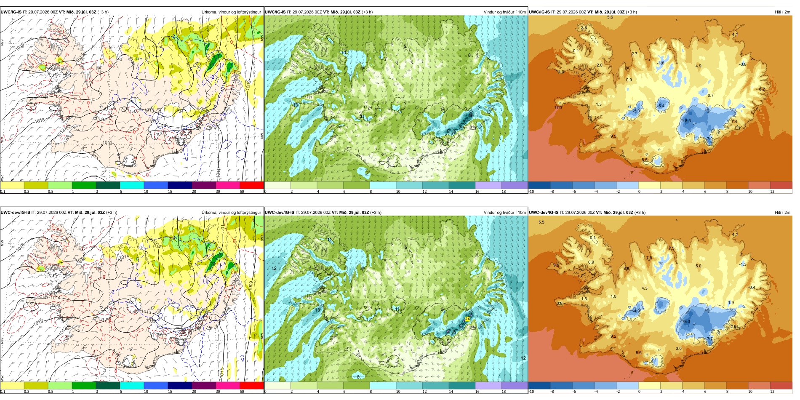Click palest 0 swatch in UWC-dev wind legend
The image size is (800, 400).
[277, 385]
